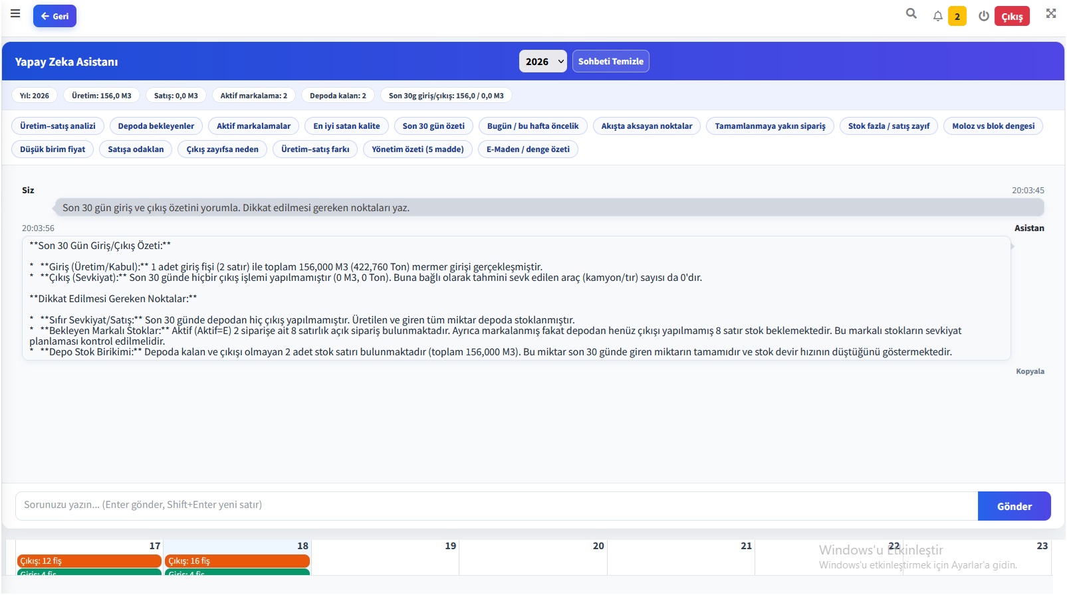Select the Tamamlanmaya yakın sipariş chip

pos(771,126)
